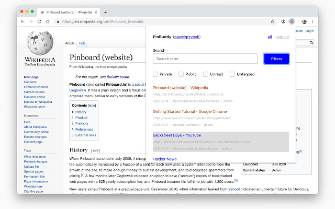Delete the Getting Started Tutorial bookmark
Image resolution: width=335 pixels, height=209 pixels.
[208, 125]
